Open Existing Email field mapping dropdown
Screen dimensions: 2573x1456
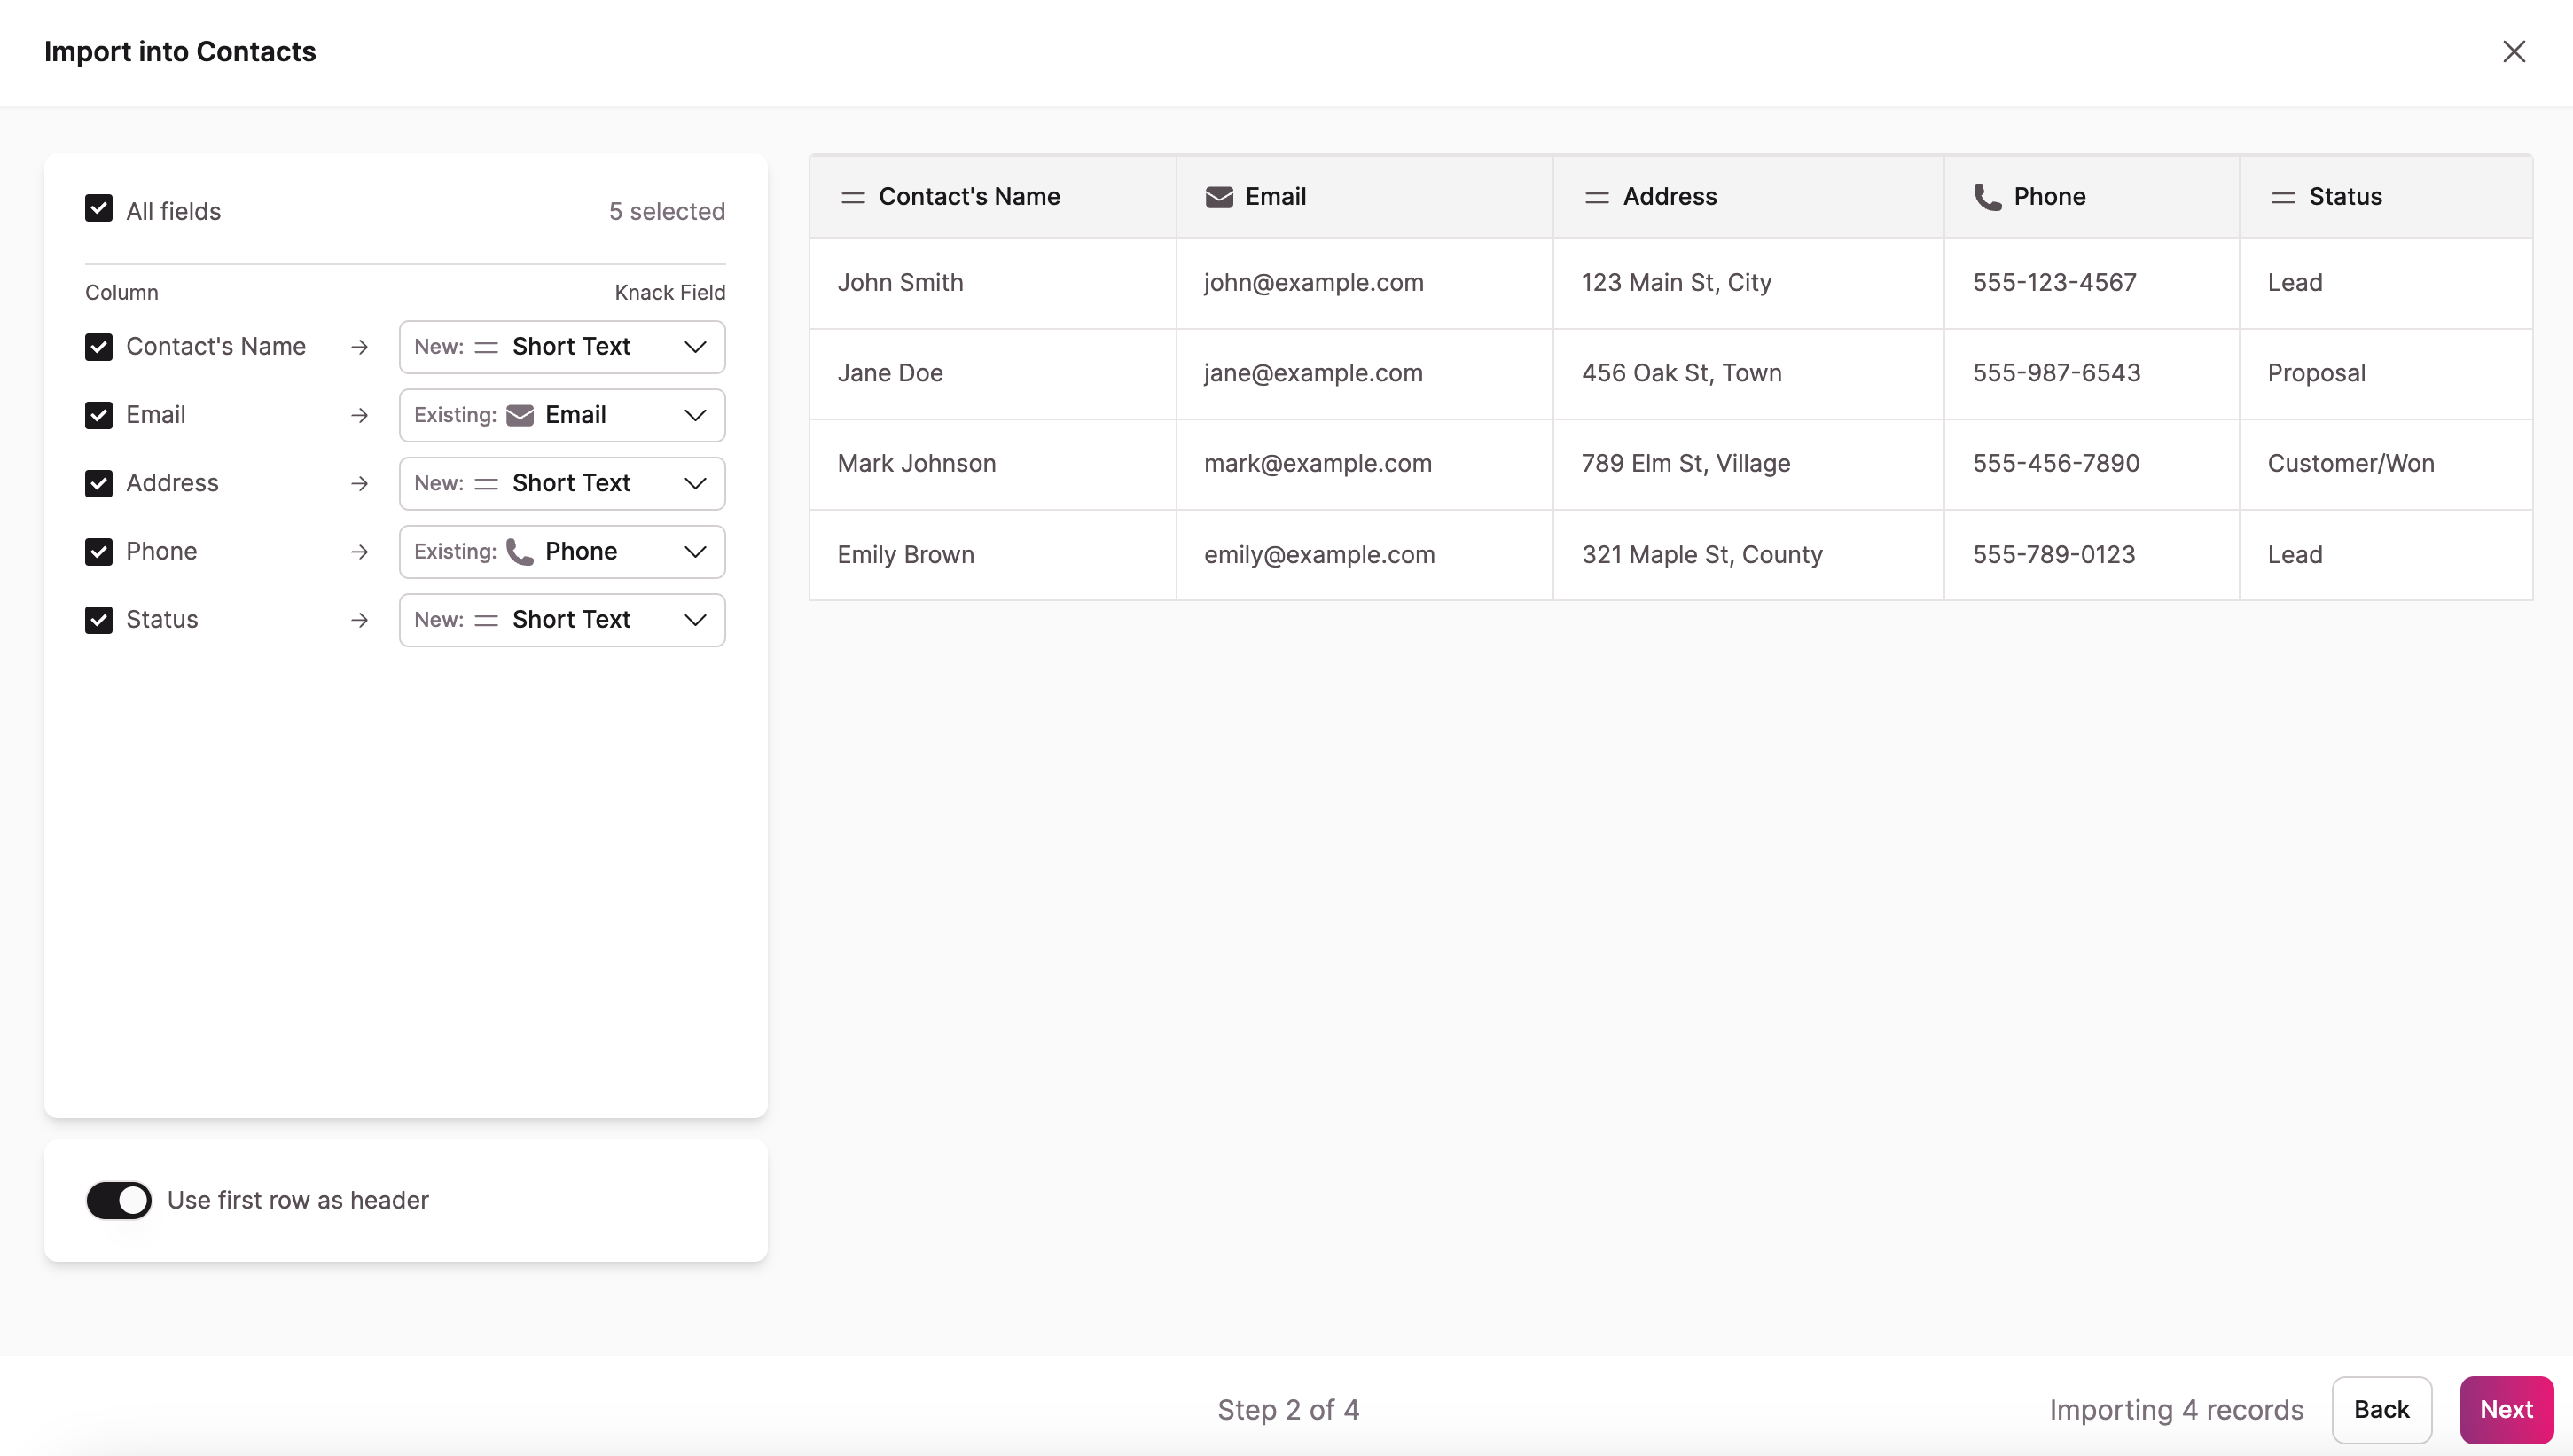562,415
